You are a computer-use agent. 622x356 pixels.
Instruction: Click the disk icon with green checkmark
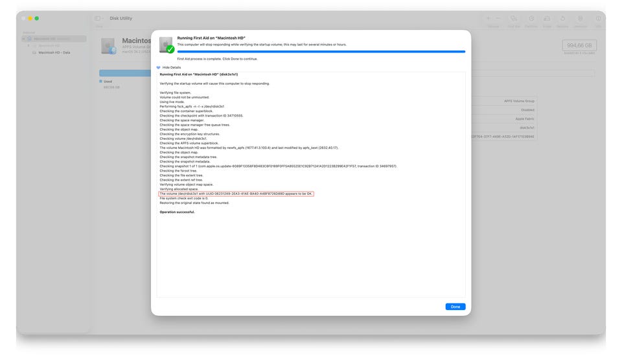pos(167,45)
